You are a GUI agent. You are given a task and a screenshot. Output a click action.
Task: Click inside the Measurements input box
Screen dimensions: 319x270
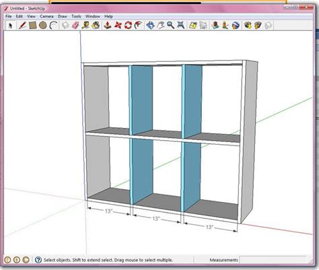(273, 260)
